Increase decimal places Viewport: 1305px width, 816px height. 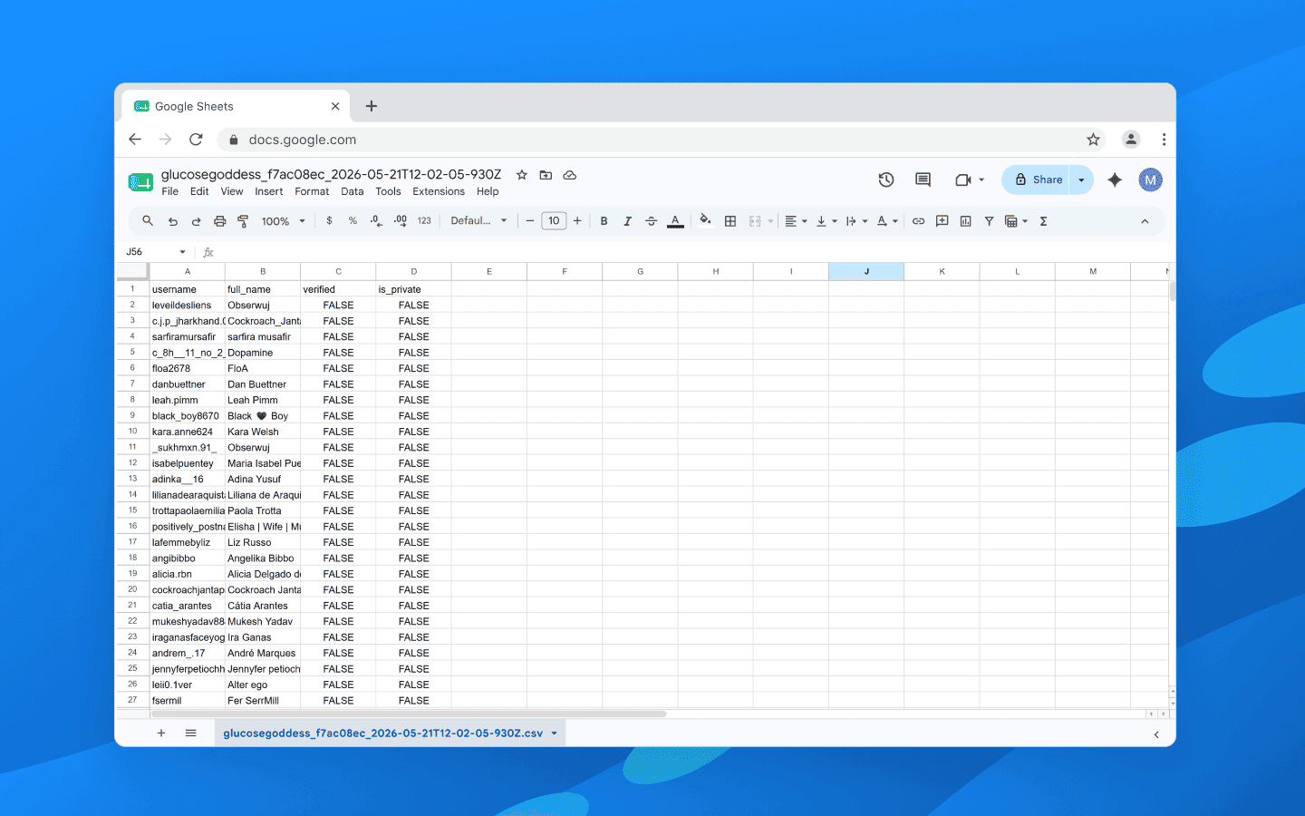click(401, 221)
